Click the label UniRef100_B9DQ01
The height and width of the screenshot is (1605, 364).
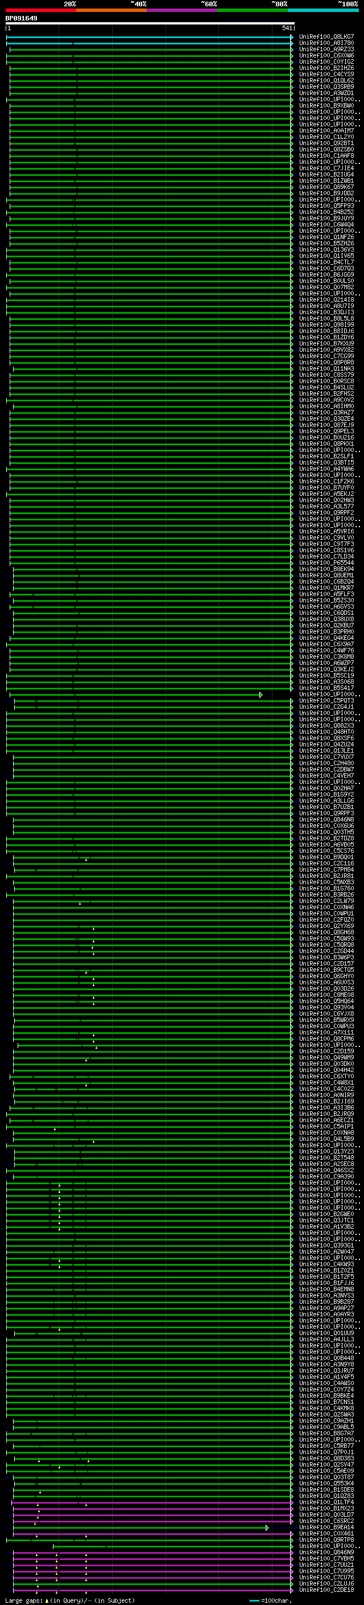click(x=326, y=857)
